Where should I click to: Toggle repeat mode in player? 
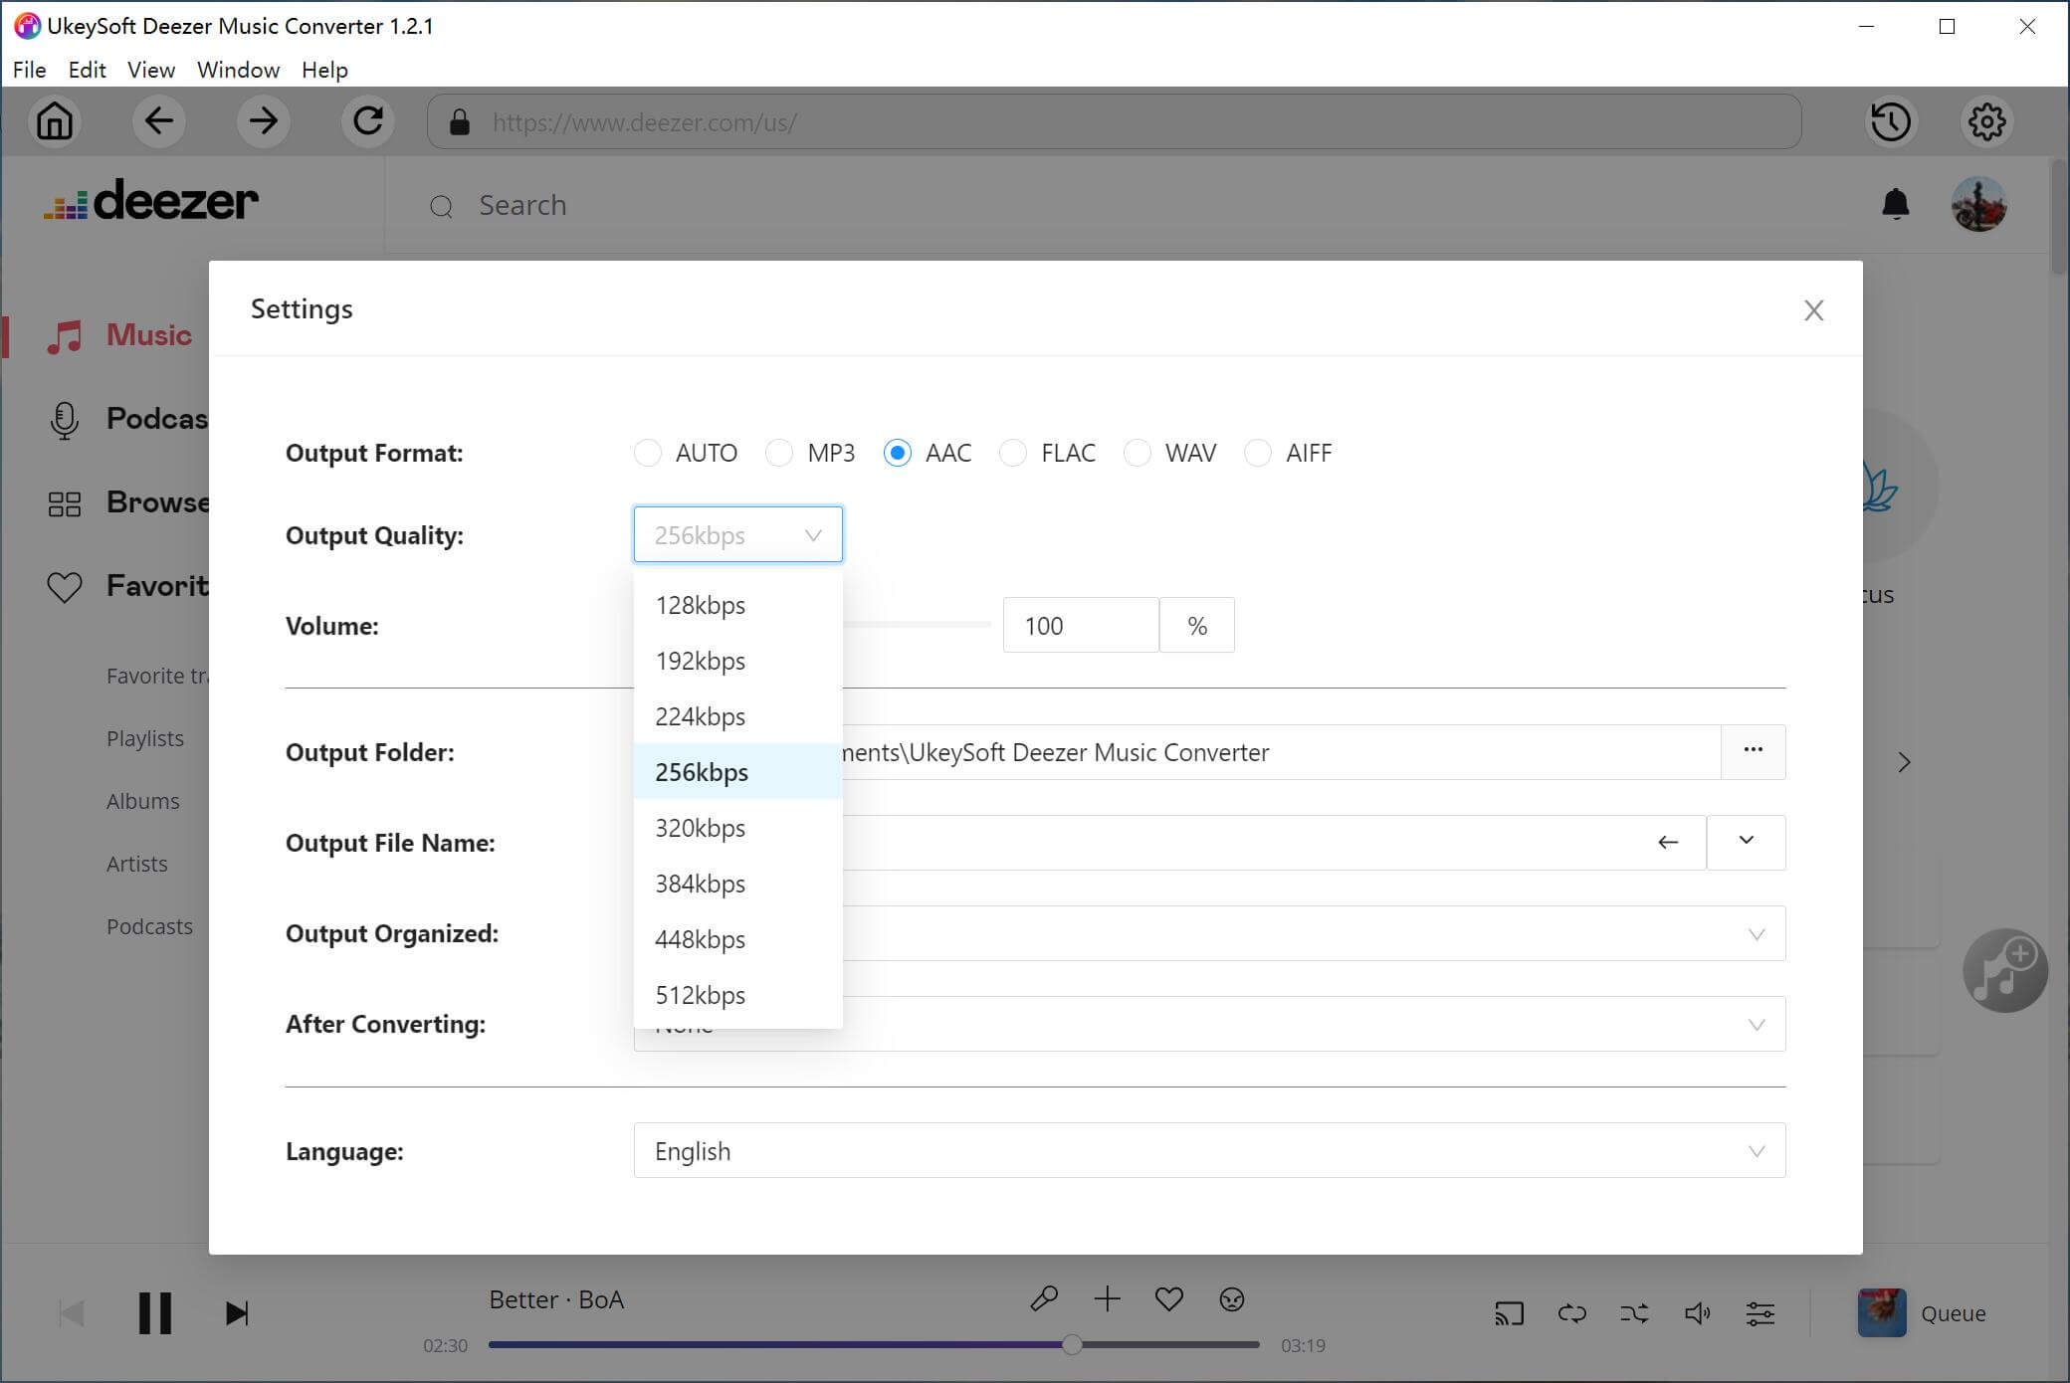coord(1571,1313)
